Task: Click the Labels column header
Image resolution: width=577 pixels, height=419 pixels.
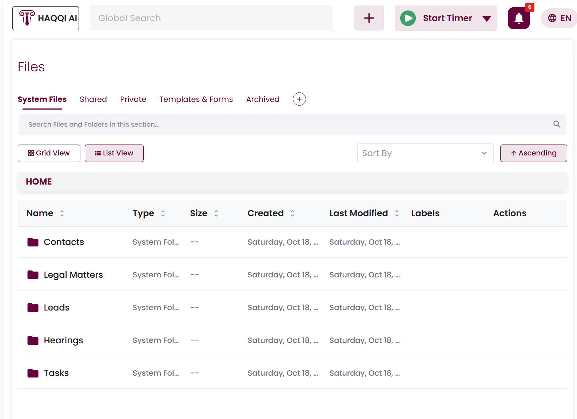Action: pos(425,213)
